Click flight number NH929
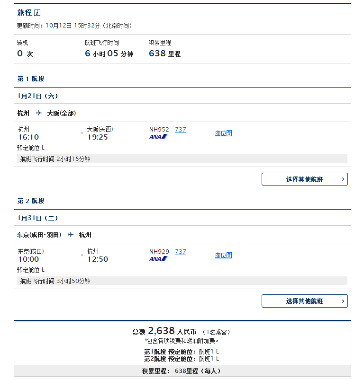Viewport: 364px width, 380px height. click(x=159, y=252)
